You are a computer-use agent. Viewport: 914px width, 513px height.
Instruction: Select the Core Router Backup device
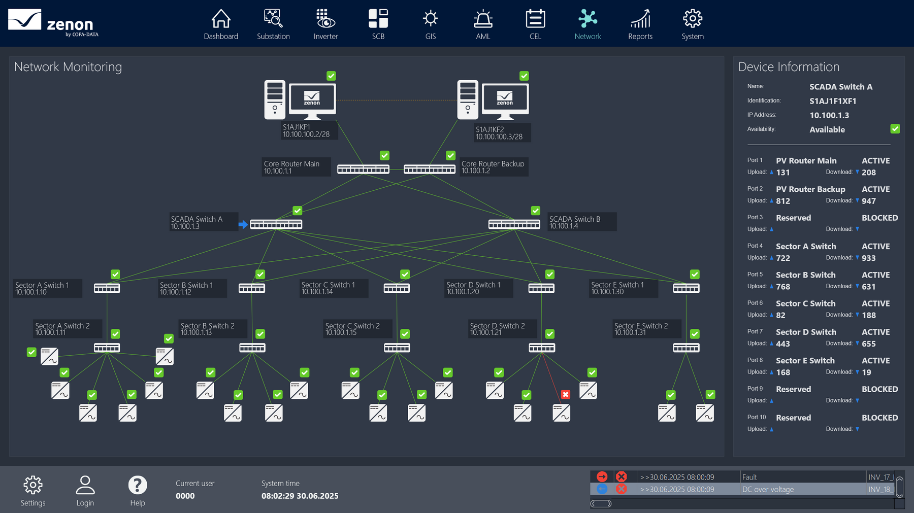point(430,169)
